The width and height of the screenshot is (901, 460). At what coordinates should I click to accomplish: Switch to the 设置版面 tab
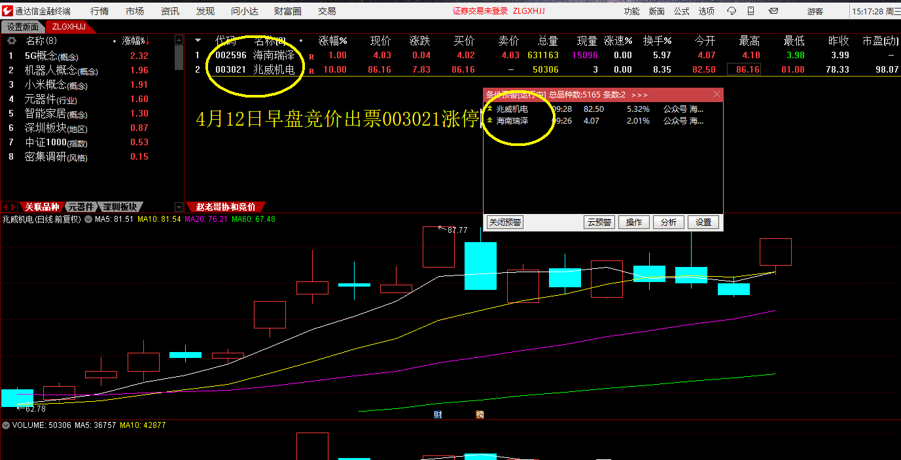pyautogui.click(x=23, y=27)
